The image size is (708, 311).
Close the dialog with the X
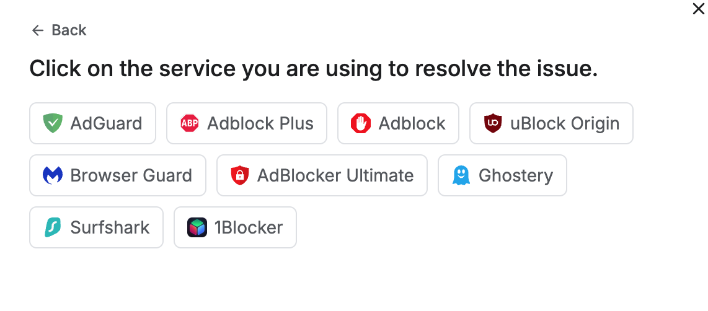coord(698,9)
